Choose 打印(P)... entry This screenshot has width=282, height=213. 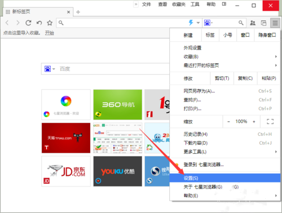tap(225, 109)
